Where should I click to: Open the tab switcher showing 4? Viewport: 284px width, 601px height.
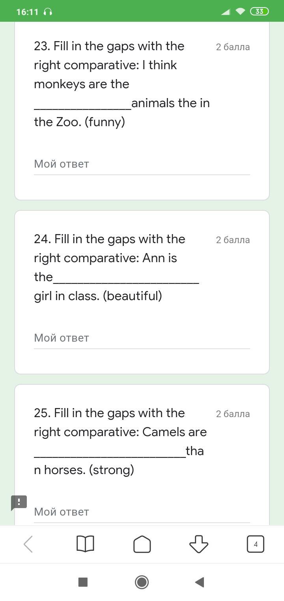(255, 544)
